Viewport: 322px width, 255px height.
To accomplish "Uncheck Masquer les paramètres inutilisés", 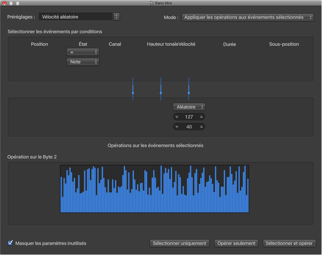I will point(10,243).
